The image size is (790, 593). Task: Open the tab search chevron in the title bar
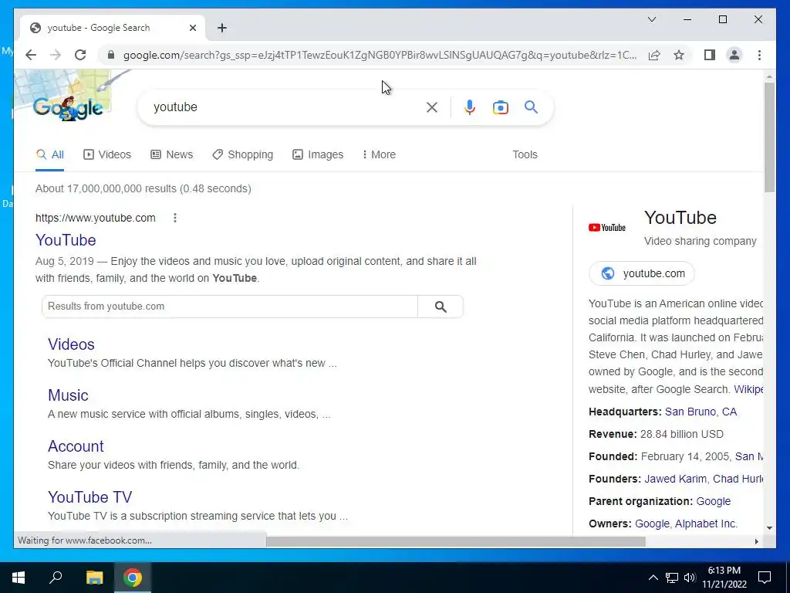click(x=651, y=19)
